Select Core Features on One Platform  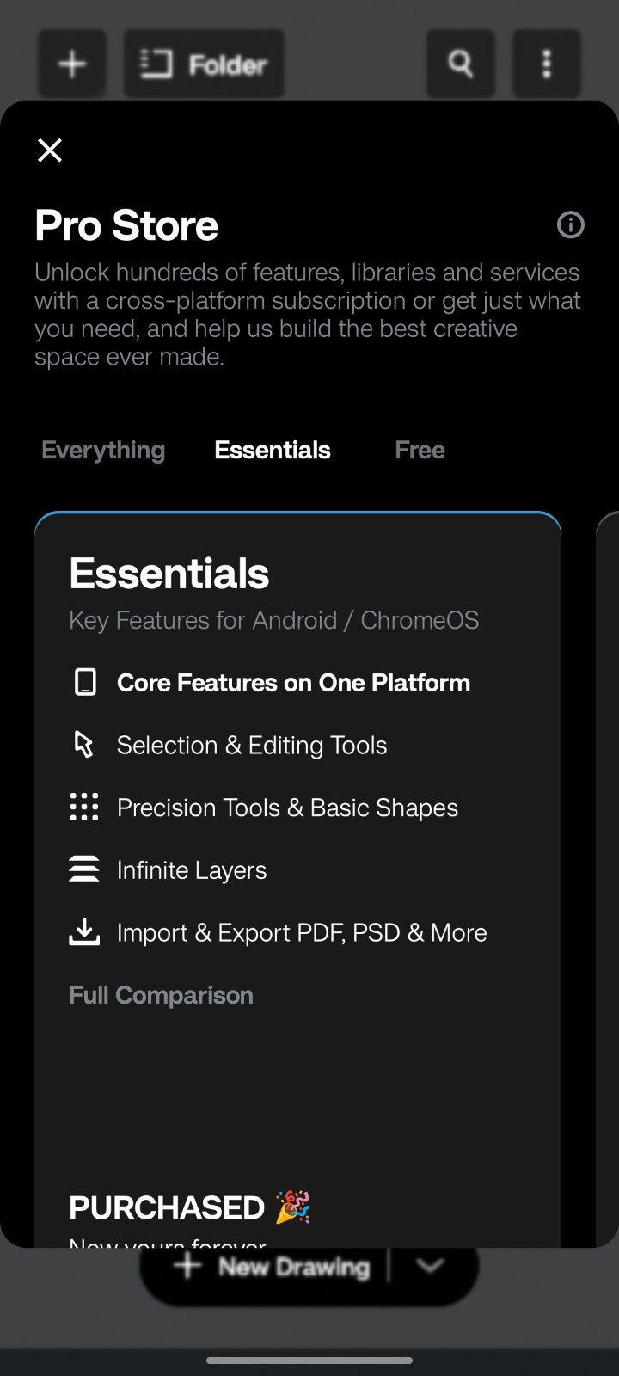tap(293, 683)
